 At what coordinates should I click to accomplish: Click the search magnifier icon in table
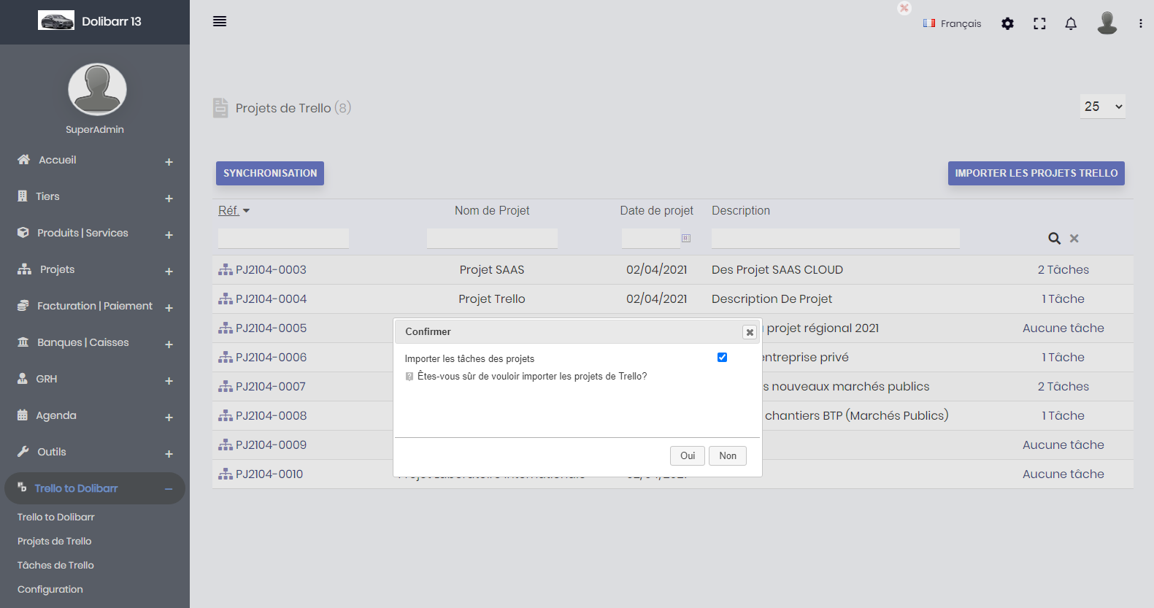coord(1054,239)
